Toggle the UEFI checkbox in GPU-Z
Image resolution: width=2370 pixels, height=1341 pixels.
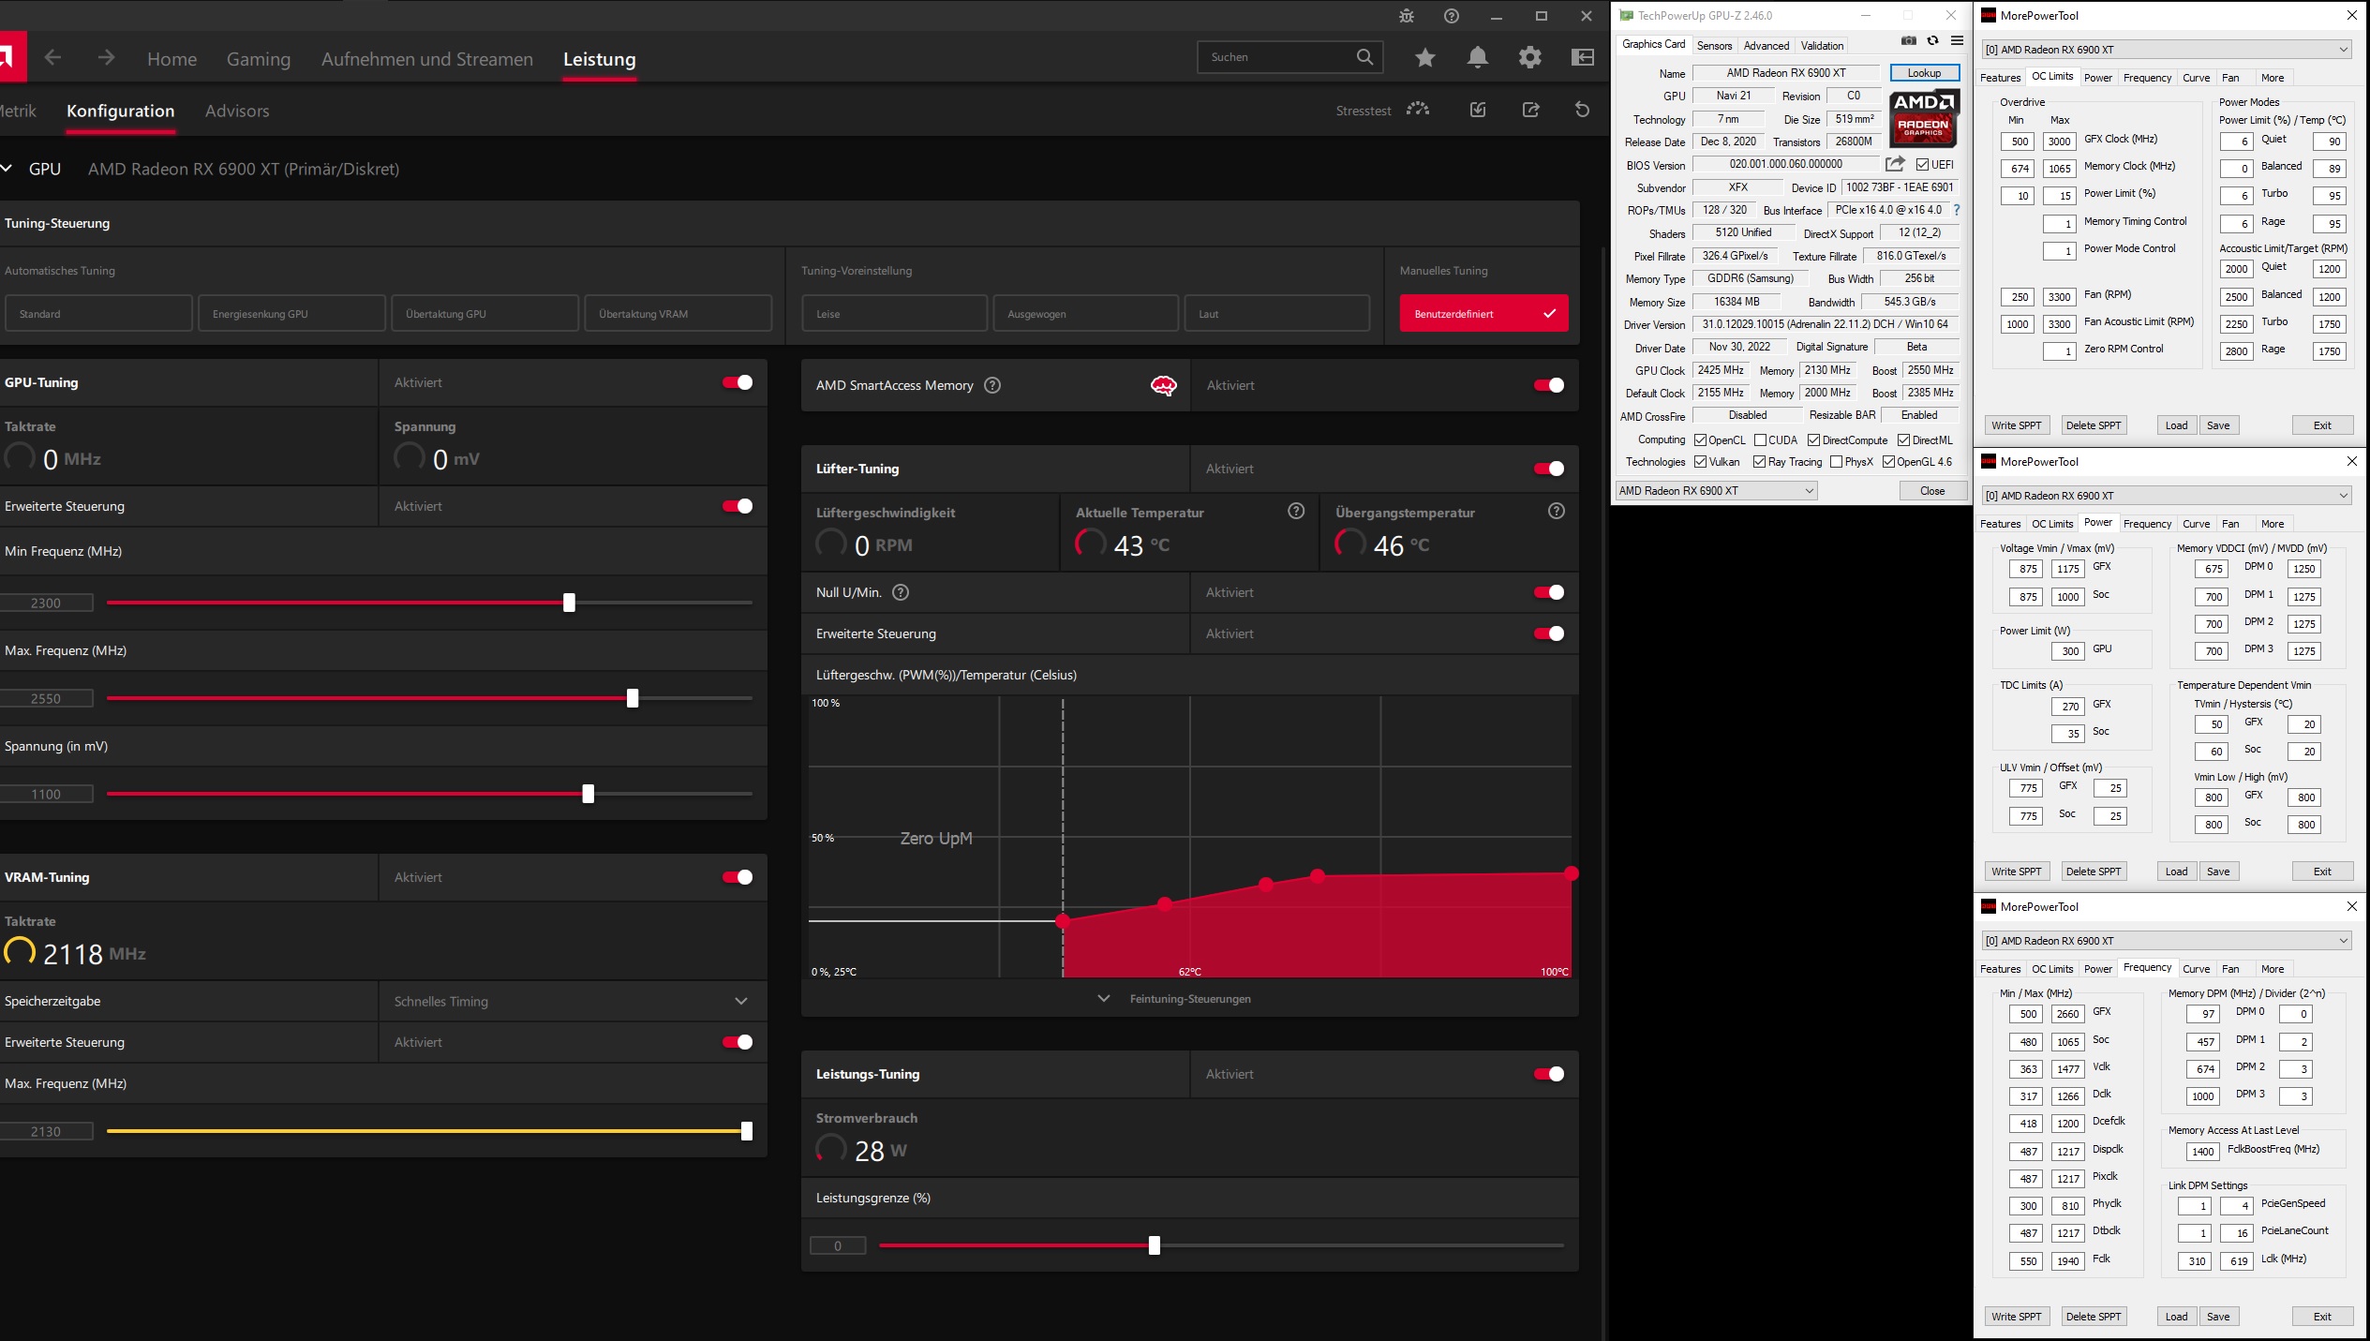point(1922,165)
